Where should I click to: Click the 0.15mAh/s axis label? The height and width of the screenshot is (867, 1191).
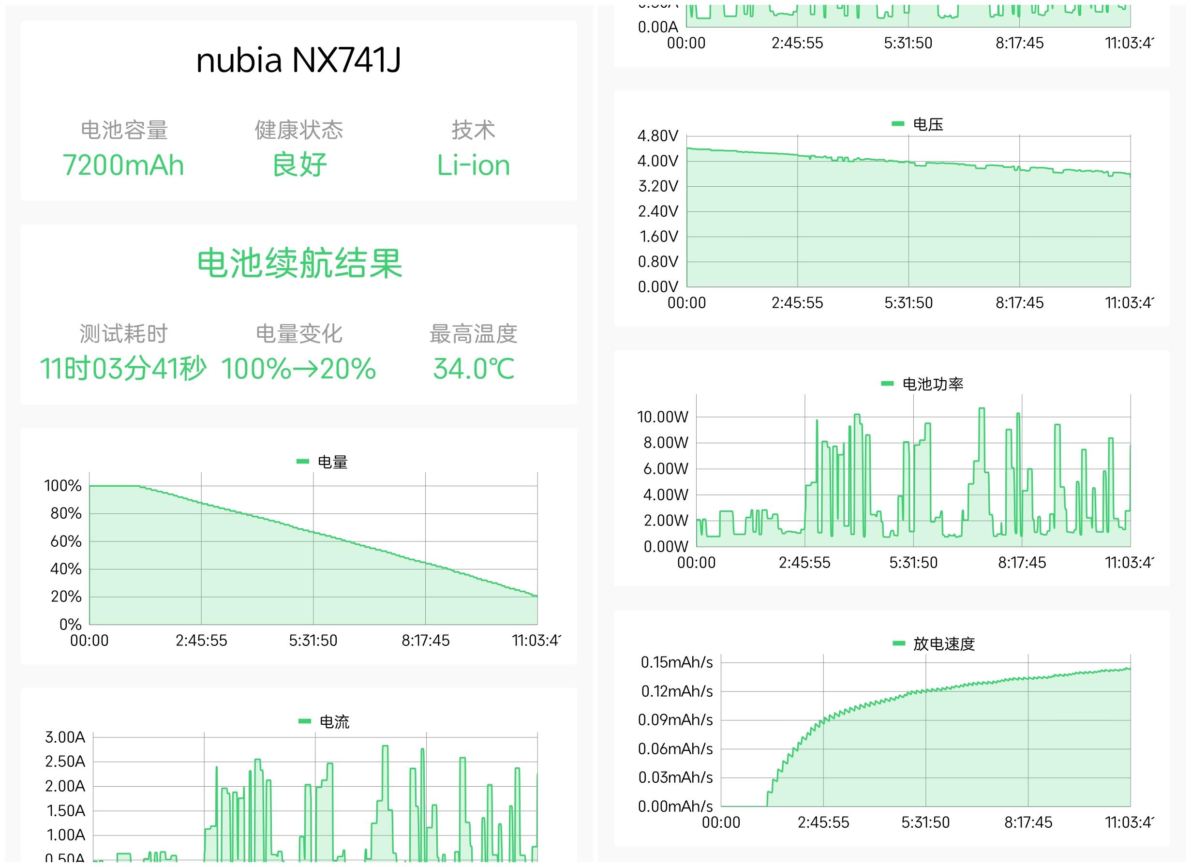[x=676, y=662]
